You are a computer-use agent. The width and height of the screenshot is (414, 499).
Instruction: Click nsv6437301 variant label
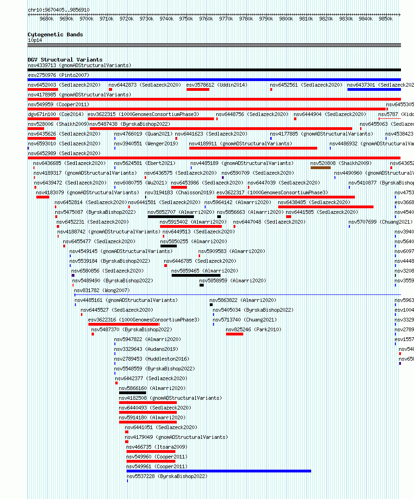(381, 85)
